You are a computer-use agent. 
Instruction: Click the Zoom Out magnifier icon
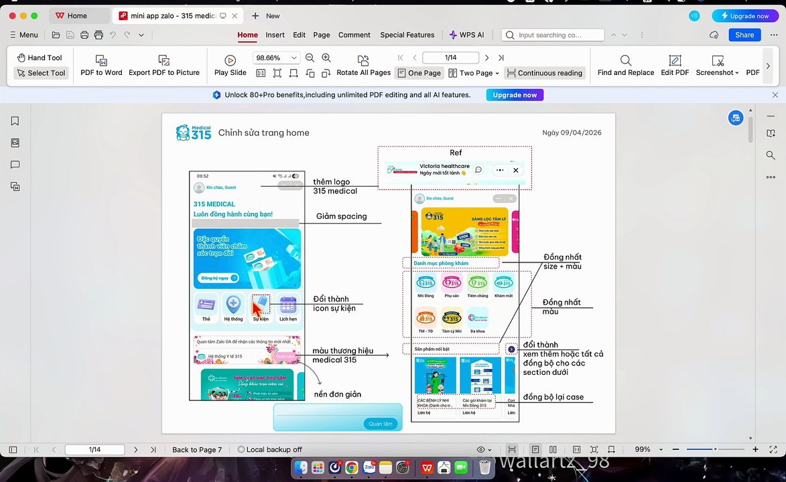coord(310,58)
